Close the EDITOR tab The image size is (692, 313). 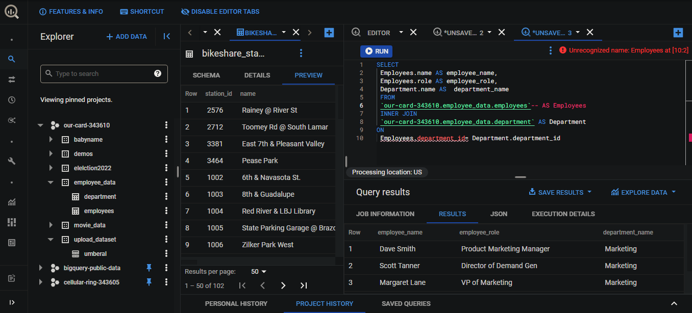tap(413, 32)
